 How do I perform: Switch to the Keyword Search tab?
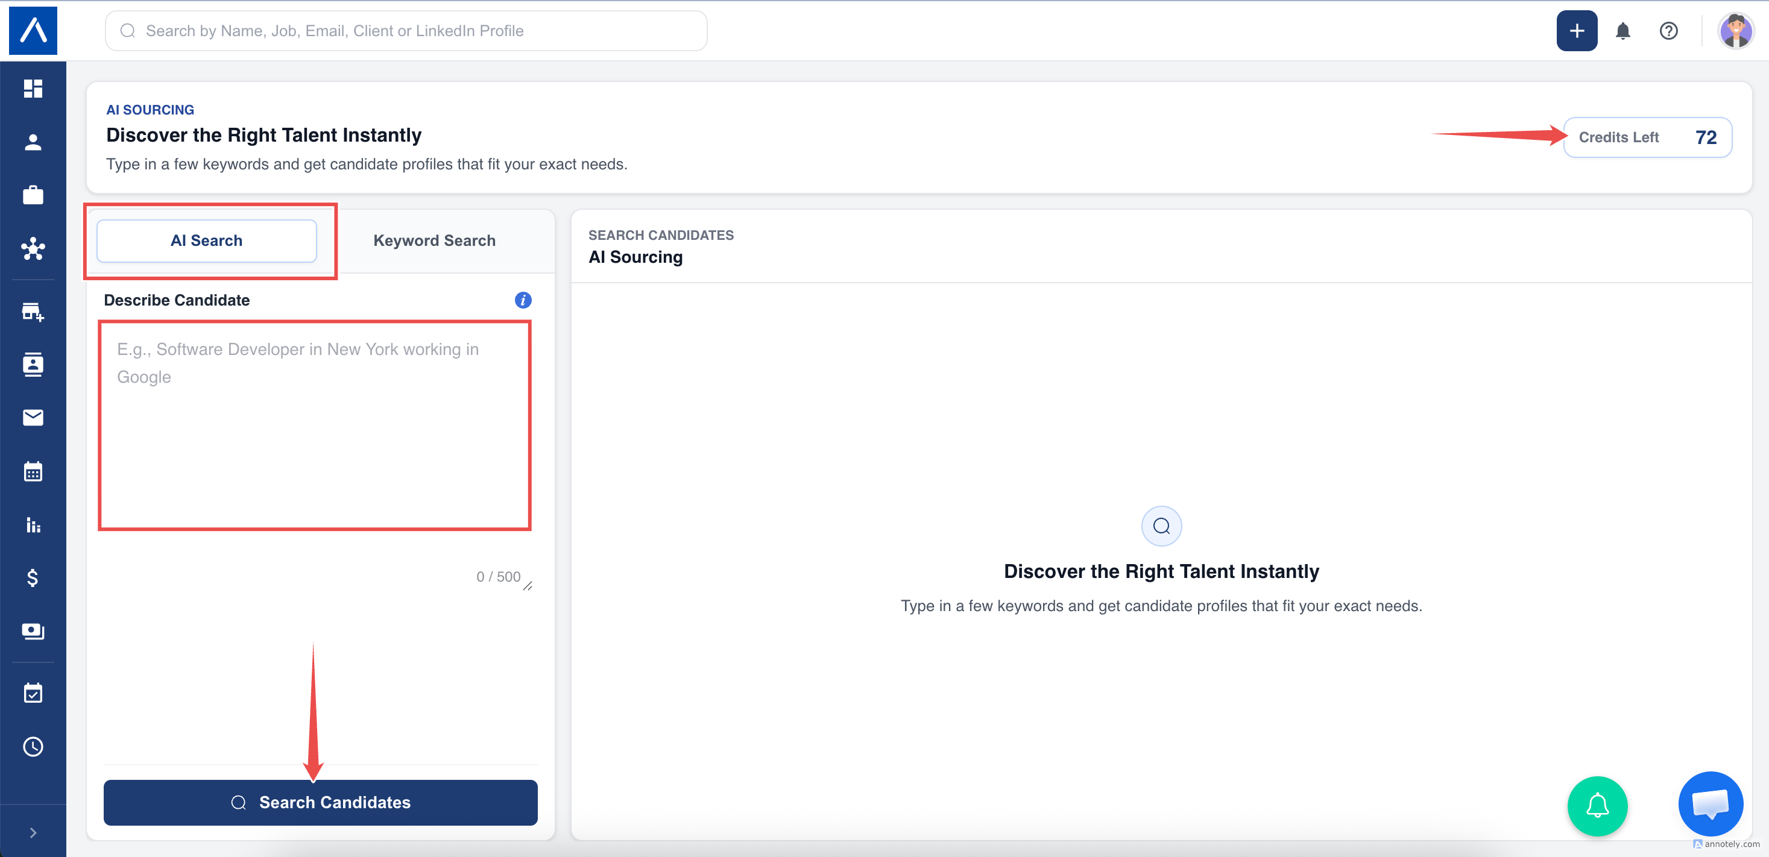[x=434, y=240]
